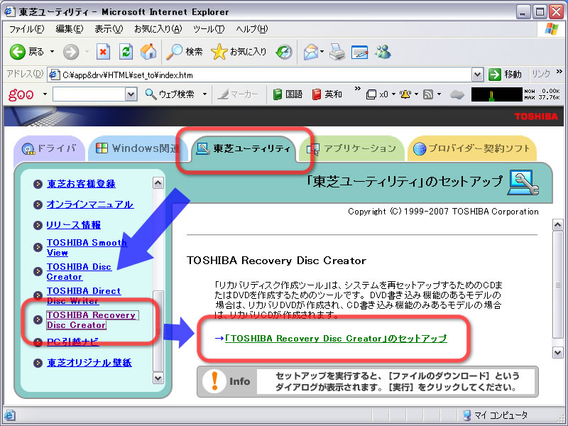
Task: Click content pane scroll up arrow
Action: click(x=557, y=225)
